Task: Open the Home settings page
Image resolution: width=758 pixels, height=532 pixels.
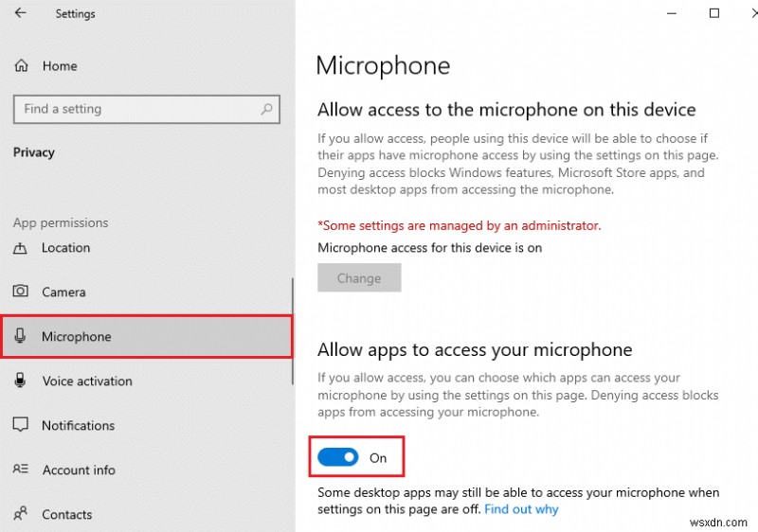Action: point(60,66)
